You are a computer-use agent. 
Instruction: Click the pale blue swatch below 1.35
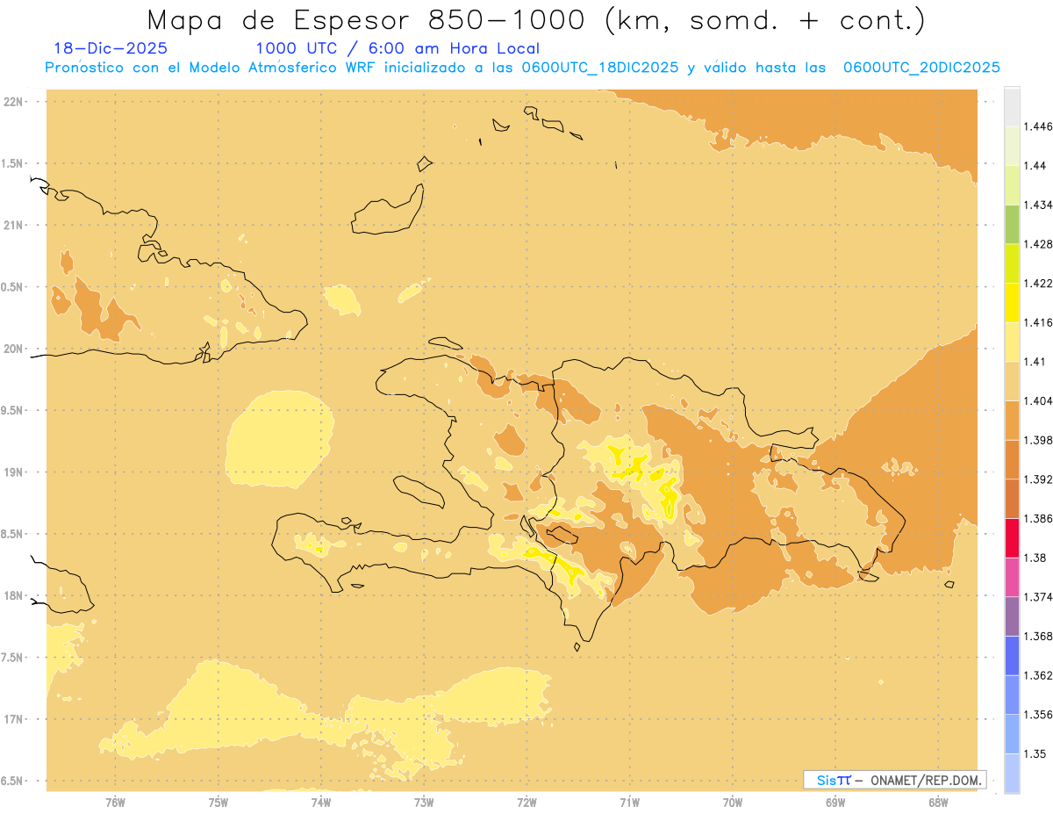click(x=1012, y=773)
